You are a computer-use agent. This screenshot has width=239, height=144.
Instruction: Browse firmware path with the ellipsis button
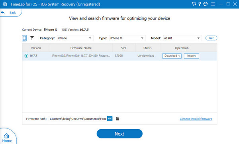point(110,118)
